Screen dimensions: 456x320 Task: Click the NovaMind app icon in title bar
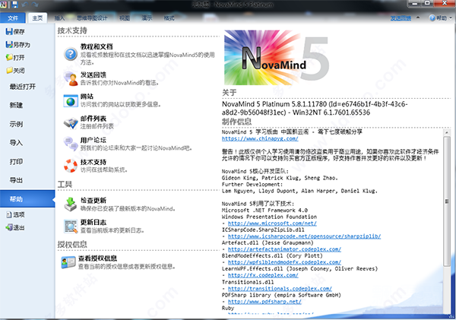tap(4, 5)
